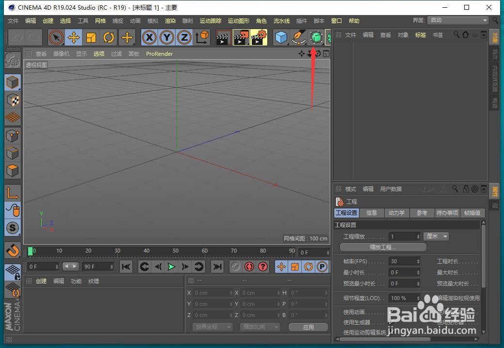
Task: Click the green timeline playhead at 0
Action: (x=30, y=251)
